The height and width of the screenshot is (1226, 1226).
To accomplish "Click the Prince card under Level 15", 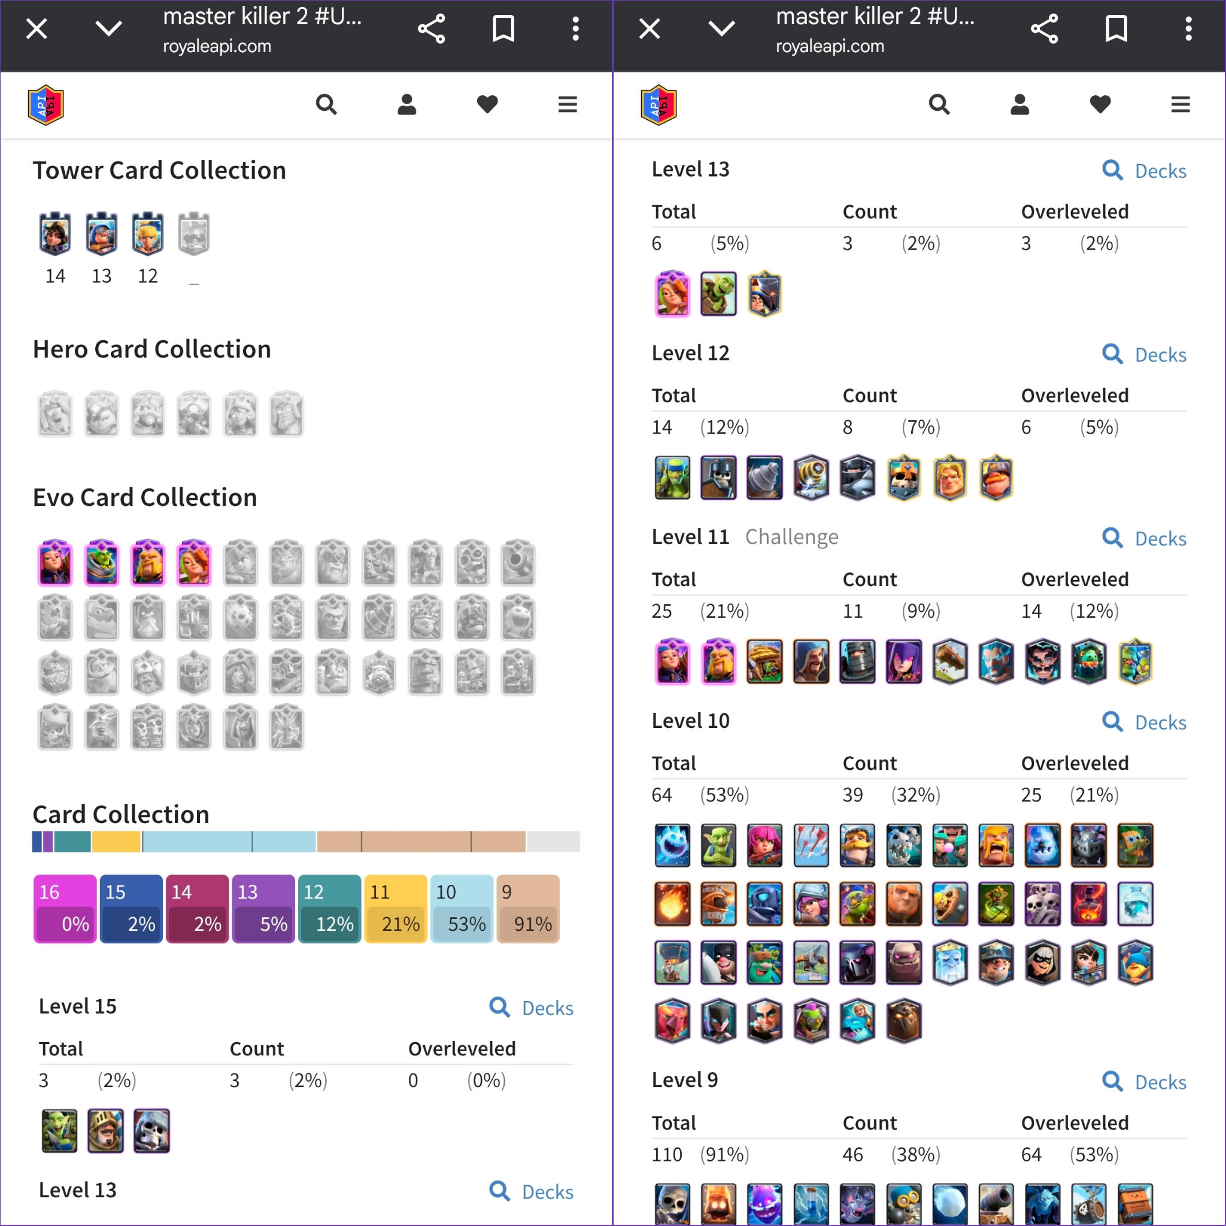I will (x=105, y=1130).
